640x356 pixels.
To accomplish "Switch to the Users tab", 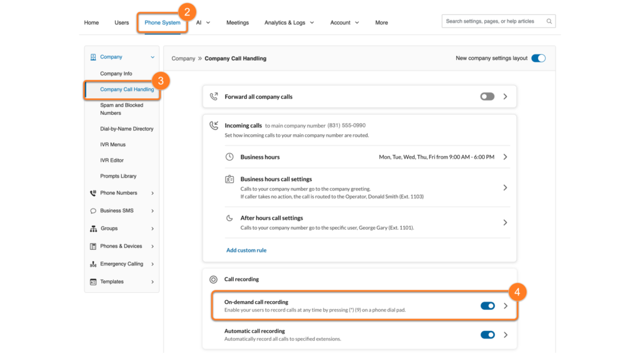I will tap(122, 23).
